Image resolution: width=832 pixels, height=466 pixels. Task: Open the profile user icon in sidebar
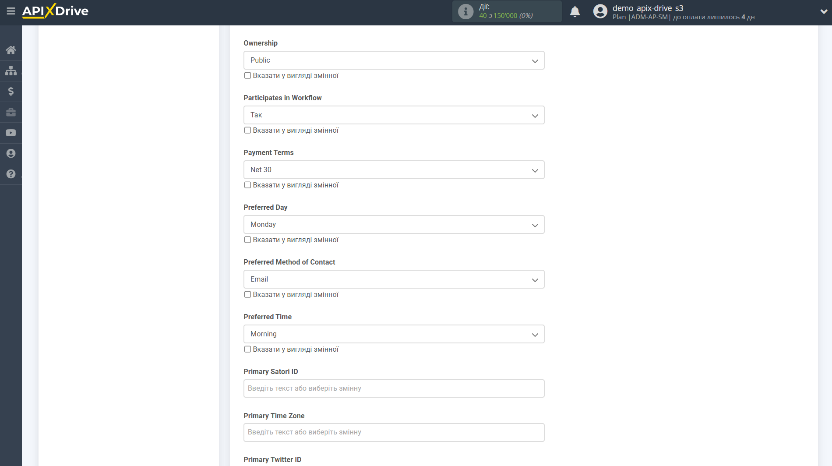[x=11, y=153]
